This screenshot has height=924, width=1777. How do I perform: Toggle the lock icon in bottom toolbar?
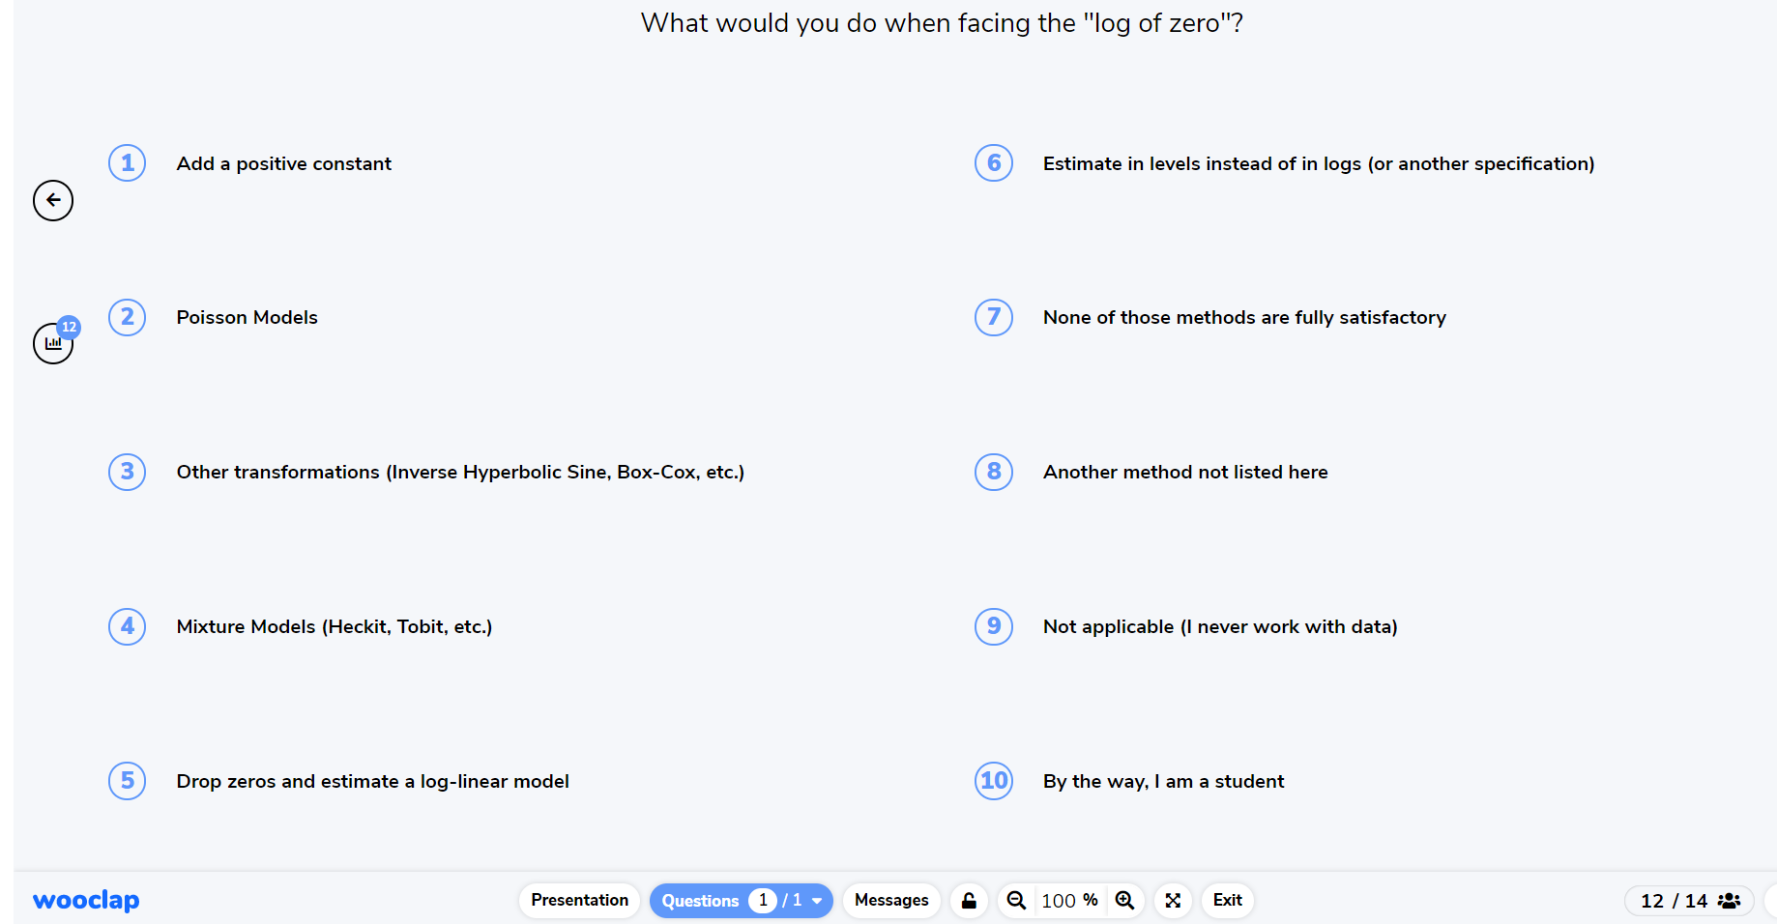click(969, 901)
